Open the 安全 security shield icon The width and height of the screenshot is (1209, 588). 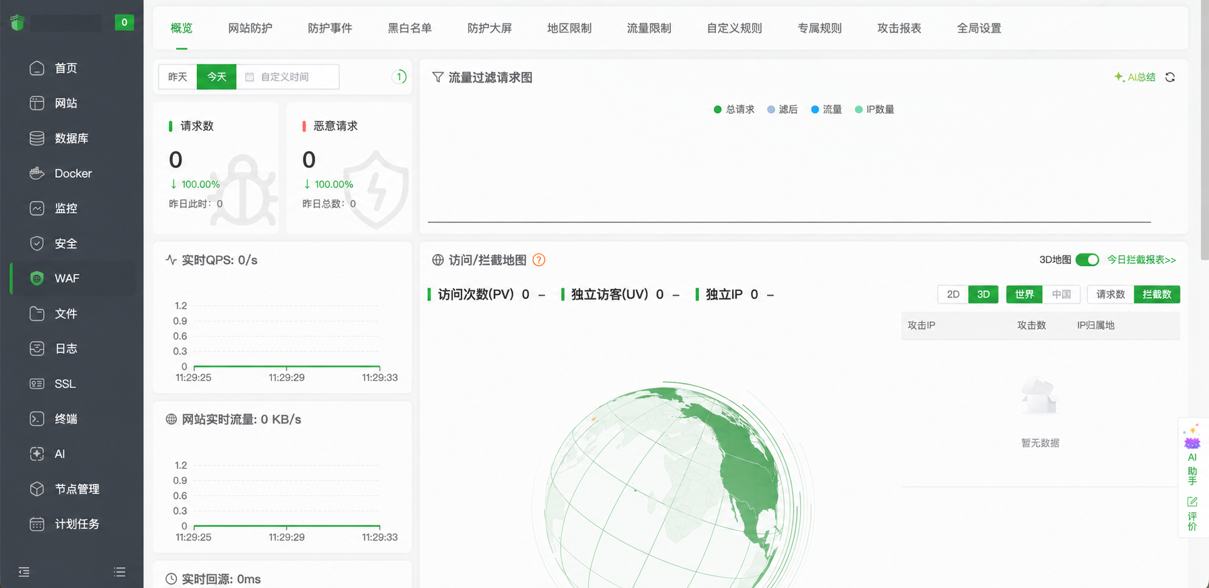[37, 243]
